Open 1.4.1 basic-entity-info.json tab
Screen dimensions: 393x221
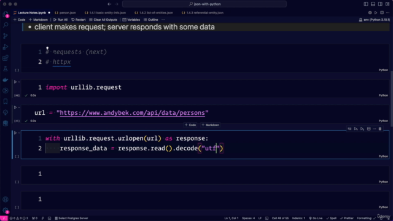pos(106,13)
